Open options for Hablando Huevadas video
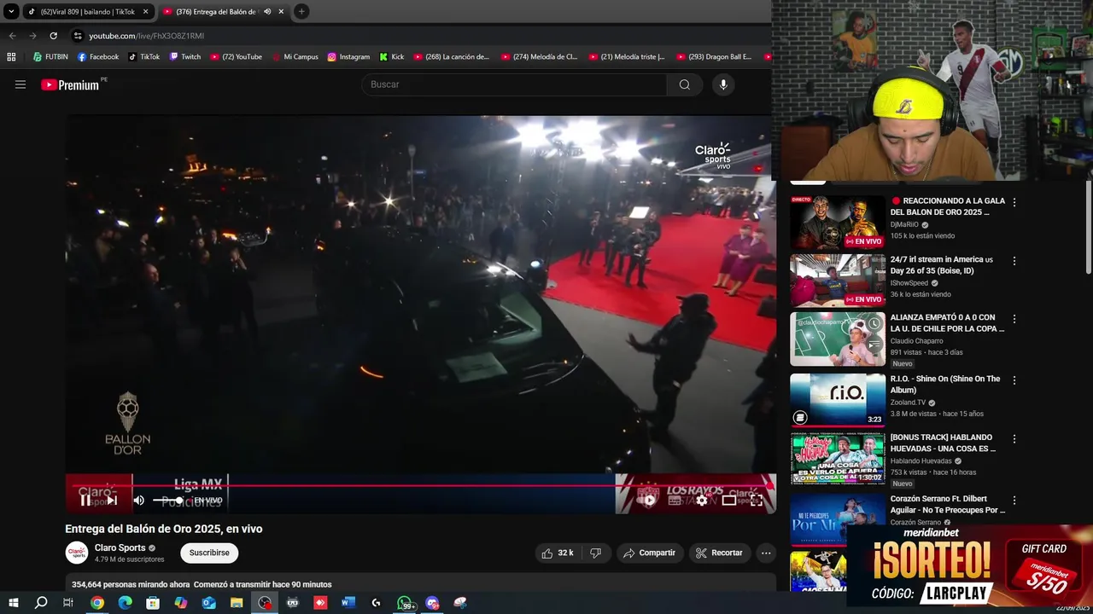 click(1014, 438)
